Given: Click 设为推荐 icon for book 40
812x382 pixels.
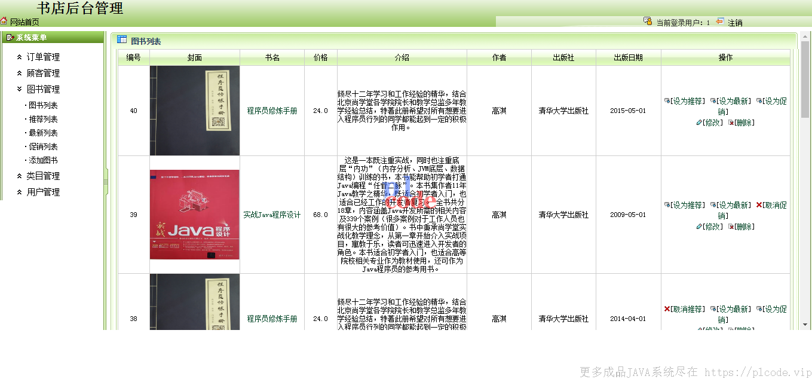Looking at the screenshot, I should coord(667,101).
